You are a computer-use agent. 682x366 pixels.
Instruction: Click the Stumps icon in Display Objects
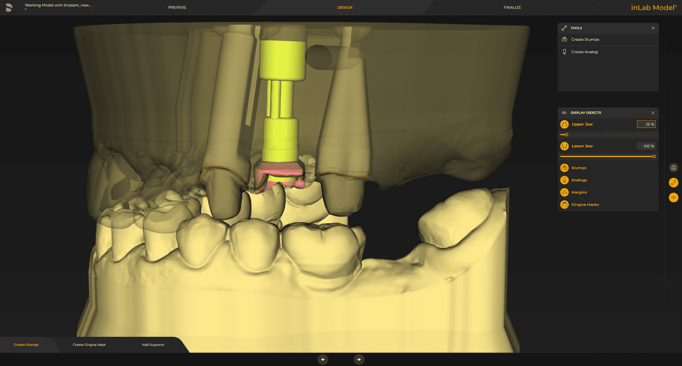564,168
